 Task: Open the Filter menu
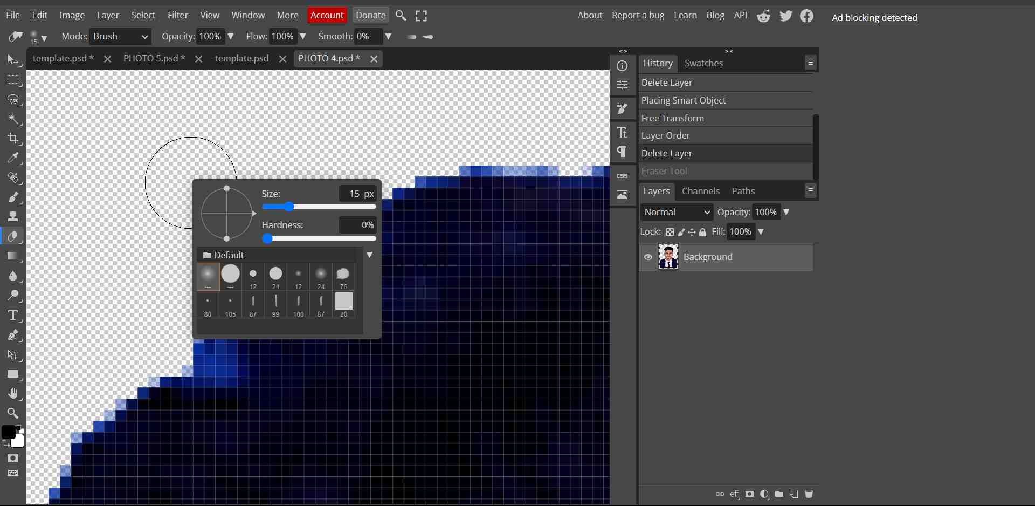177,15
